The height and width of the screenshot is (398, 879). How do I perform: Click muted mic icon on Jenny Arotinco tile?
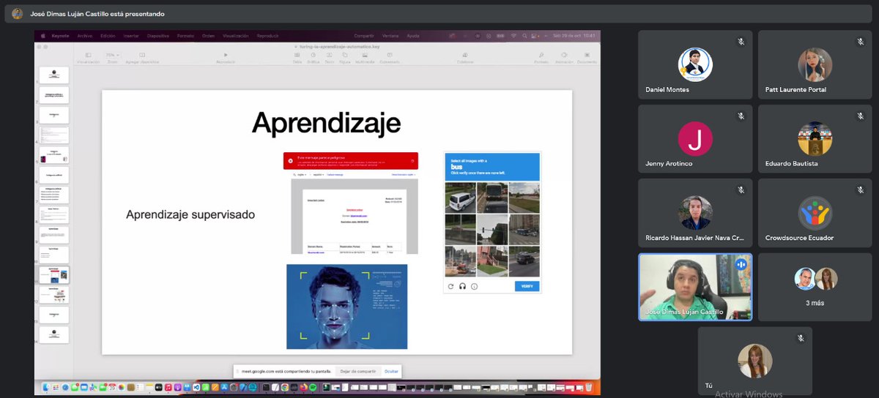(741, 116)
